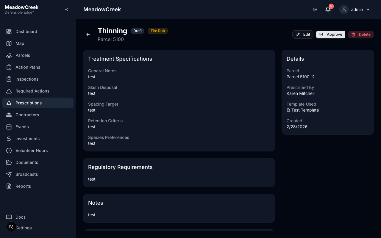
Task: Approve this Thinning prescription
Action: tap(331, 35)
